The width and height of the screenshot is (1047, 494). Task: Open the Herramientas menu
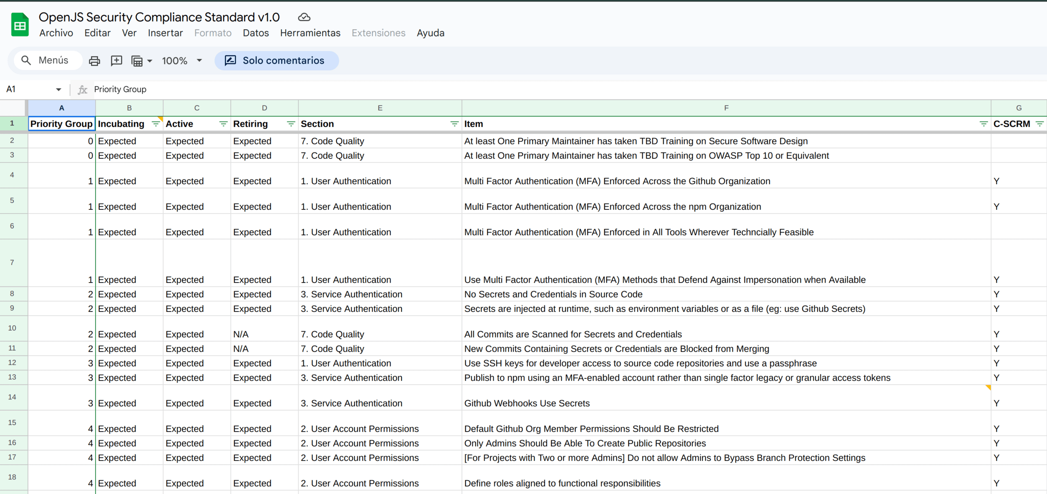(x=310, y=33)
